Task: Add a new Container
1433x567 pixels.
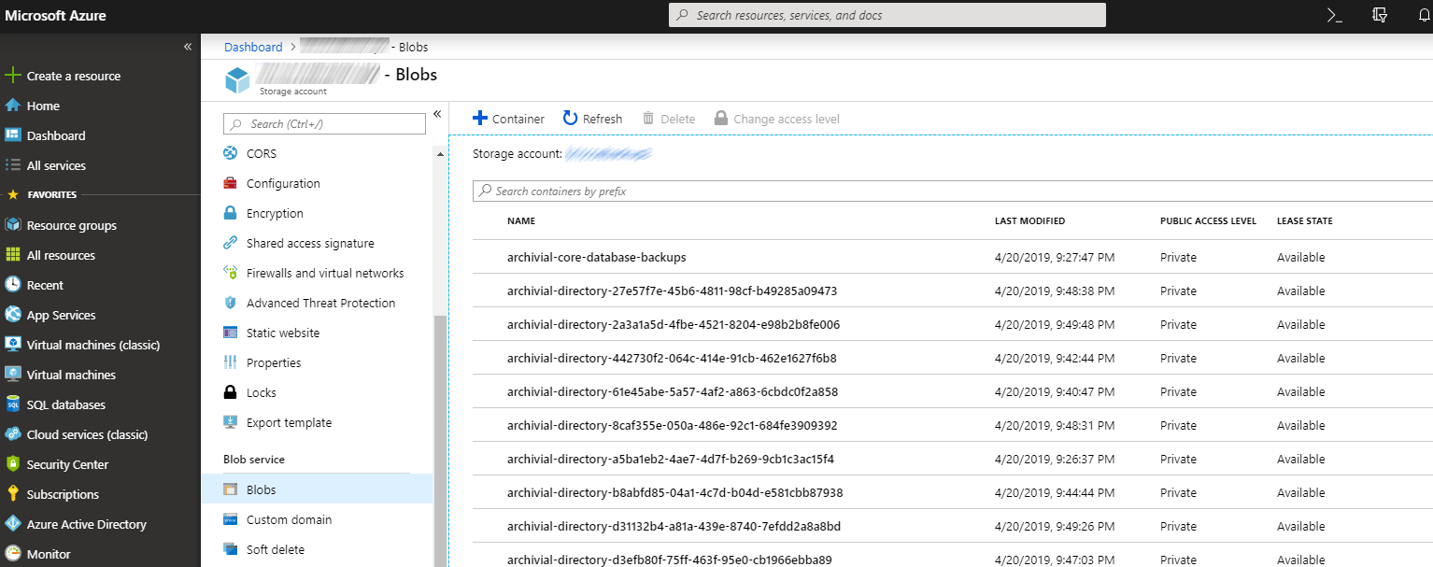Action: click(x=508, y=119)
